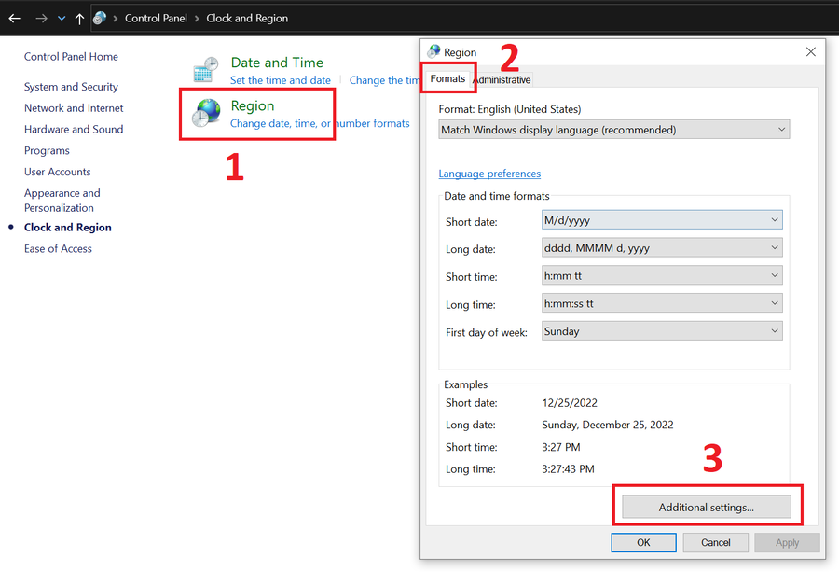Open the First day of week dropdown
This screenshot has width=839, height=572.
coord(662,331)
